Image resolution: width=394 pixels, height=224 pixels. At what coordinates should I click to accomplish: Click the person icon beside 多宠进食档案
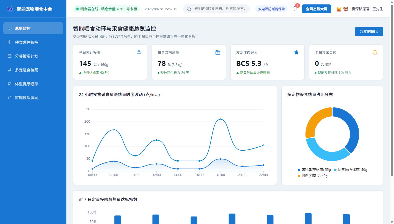pos(10,70)
